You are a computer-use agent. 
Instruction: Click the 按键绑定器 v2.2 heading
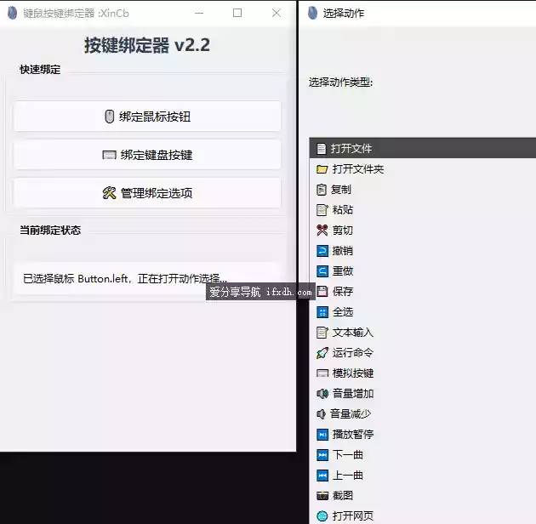[x=147, y=45]
